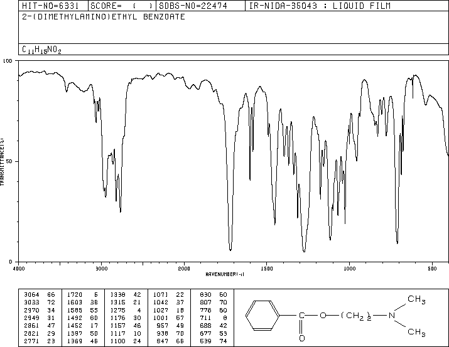449x347 pixels.
Task: Select the 1071 peak entry in the table
Action: point(168,295)
